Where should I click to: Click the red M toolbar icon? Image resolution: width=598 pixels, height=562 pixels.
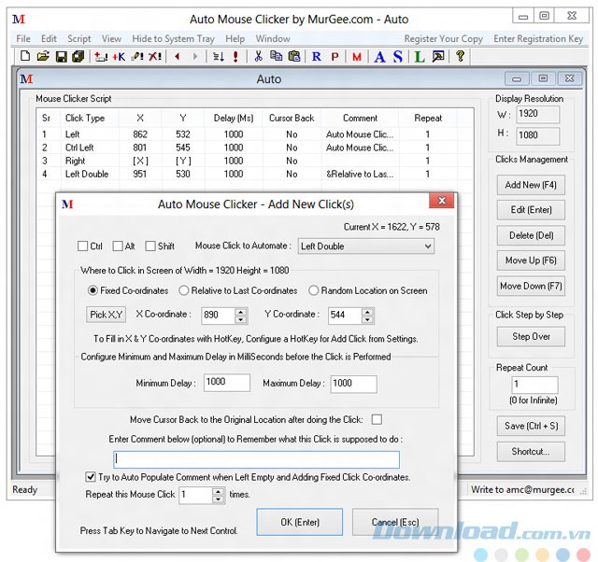coord(357,57)
